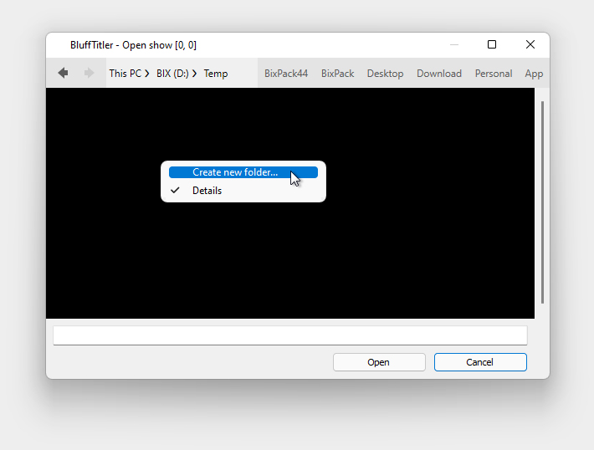594x450 pixels.
Task: Choose Create new folder... menu entry
Action: pos(243,172)
